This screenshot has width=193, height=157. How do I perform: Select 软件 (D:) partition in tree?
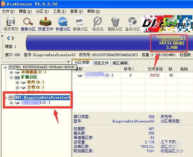[x=35, y=82]
